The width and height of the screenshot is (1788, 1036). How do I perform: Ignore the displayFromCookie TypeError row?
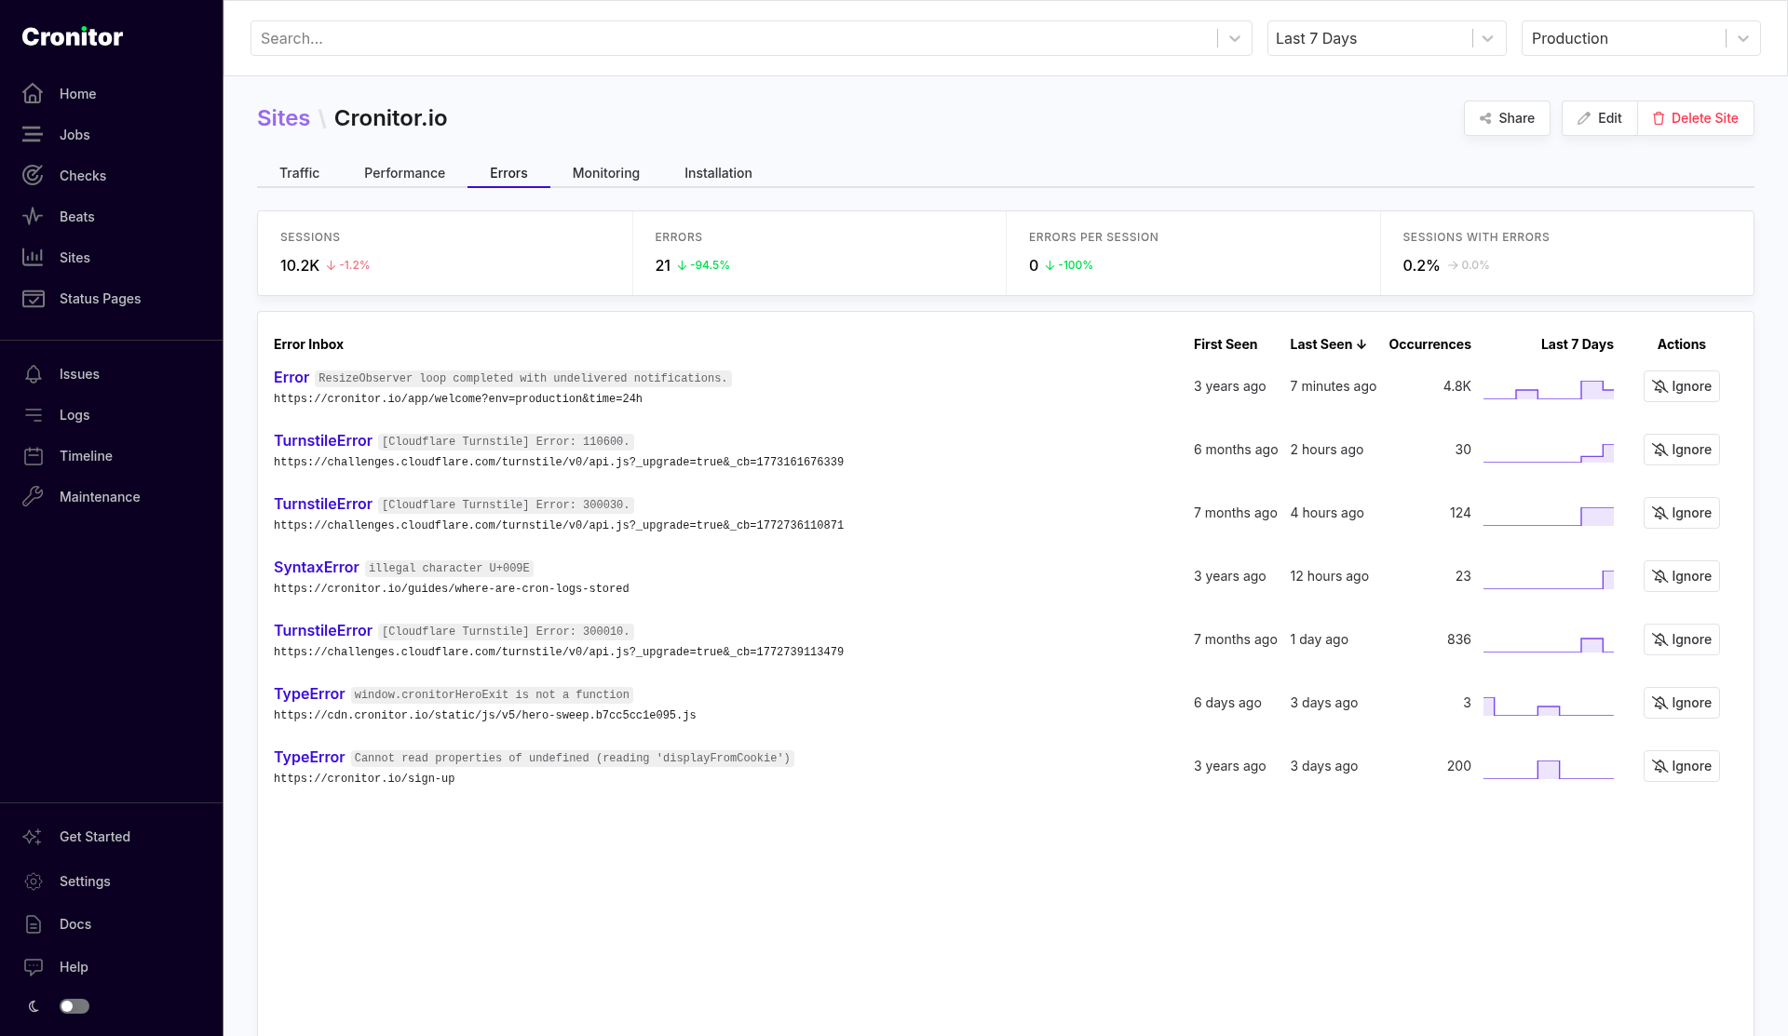(x=1681, y=766)
